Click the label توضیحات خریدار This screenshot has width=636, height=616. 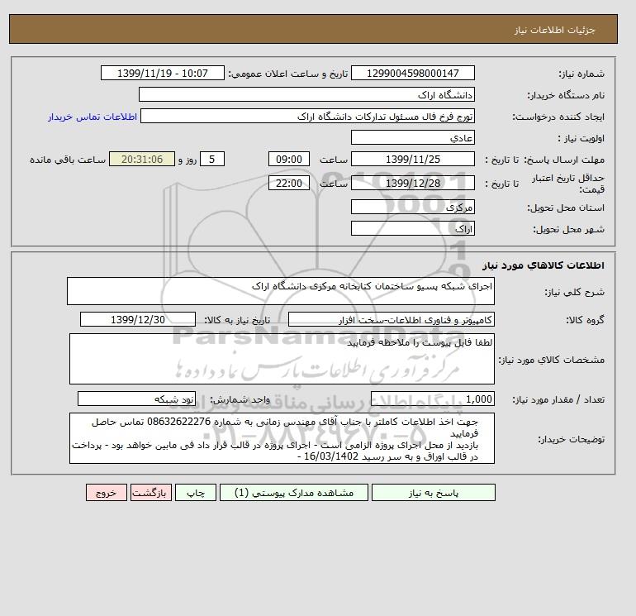click(x=571, y=439)
